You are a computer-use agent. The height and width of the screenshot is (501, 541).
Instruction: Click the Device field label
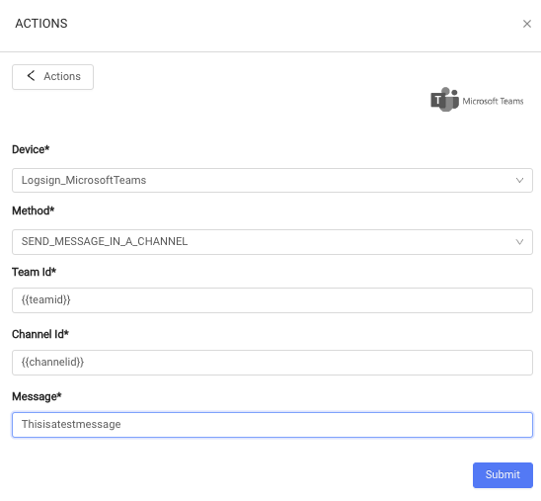click(x=31, y=149)
